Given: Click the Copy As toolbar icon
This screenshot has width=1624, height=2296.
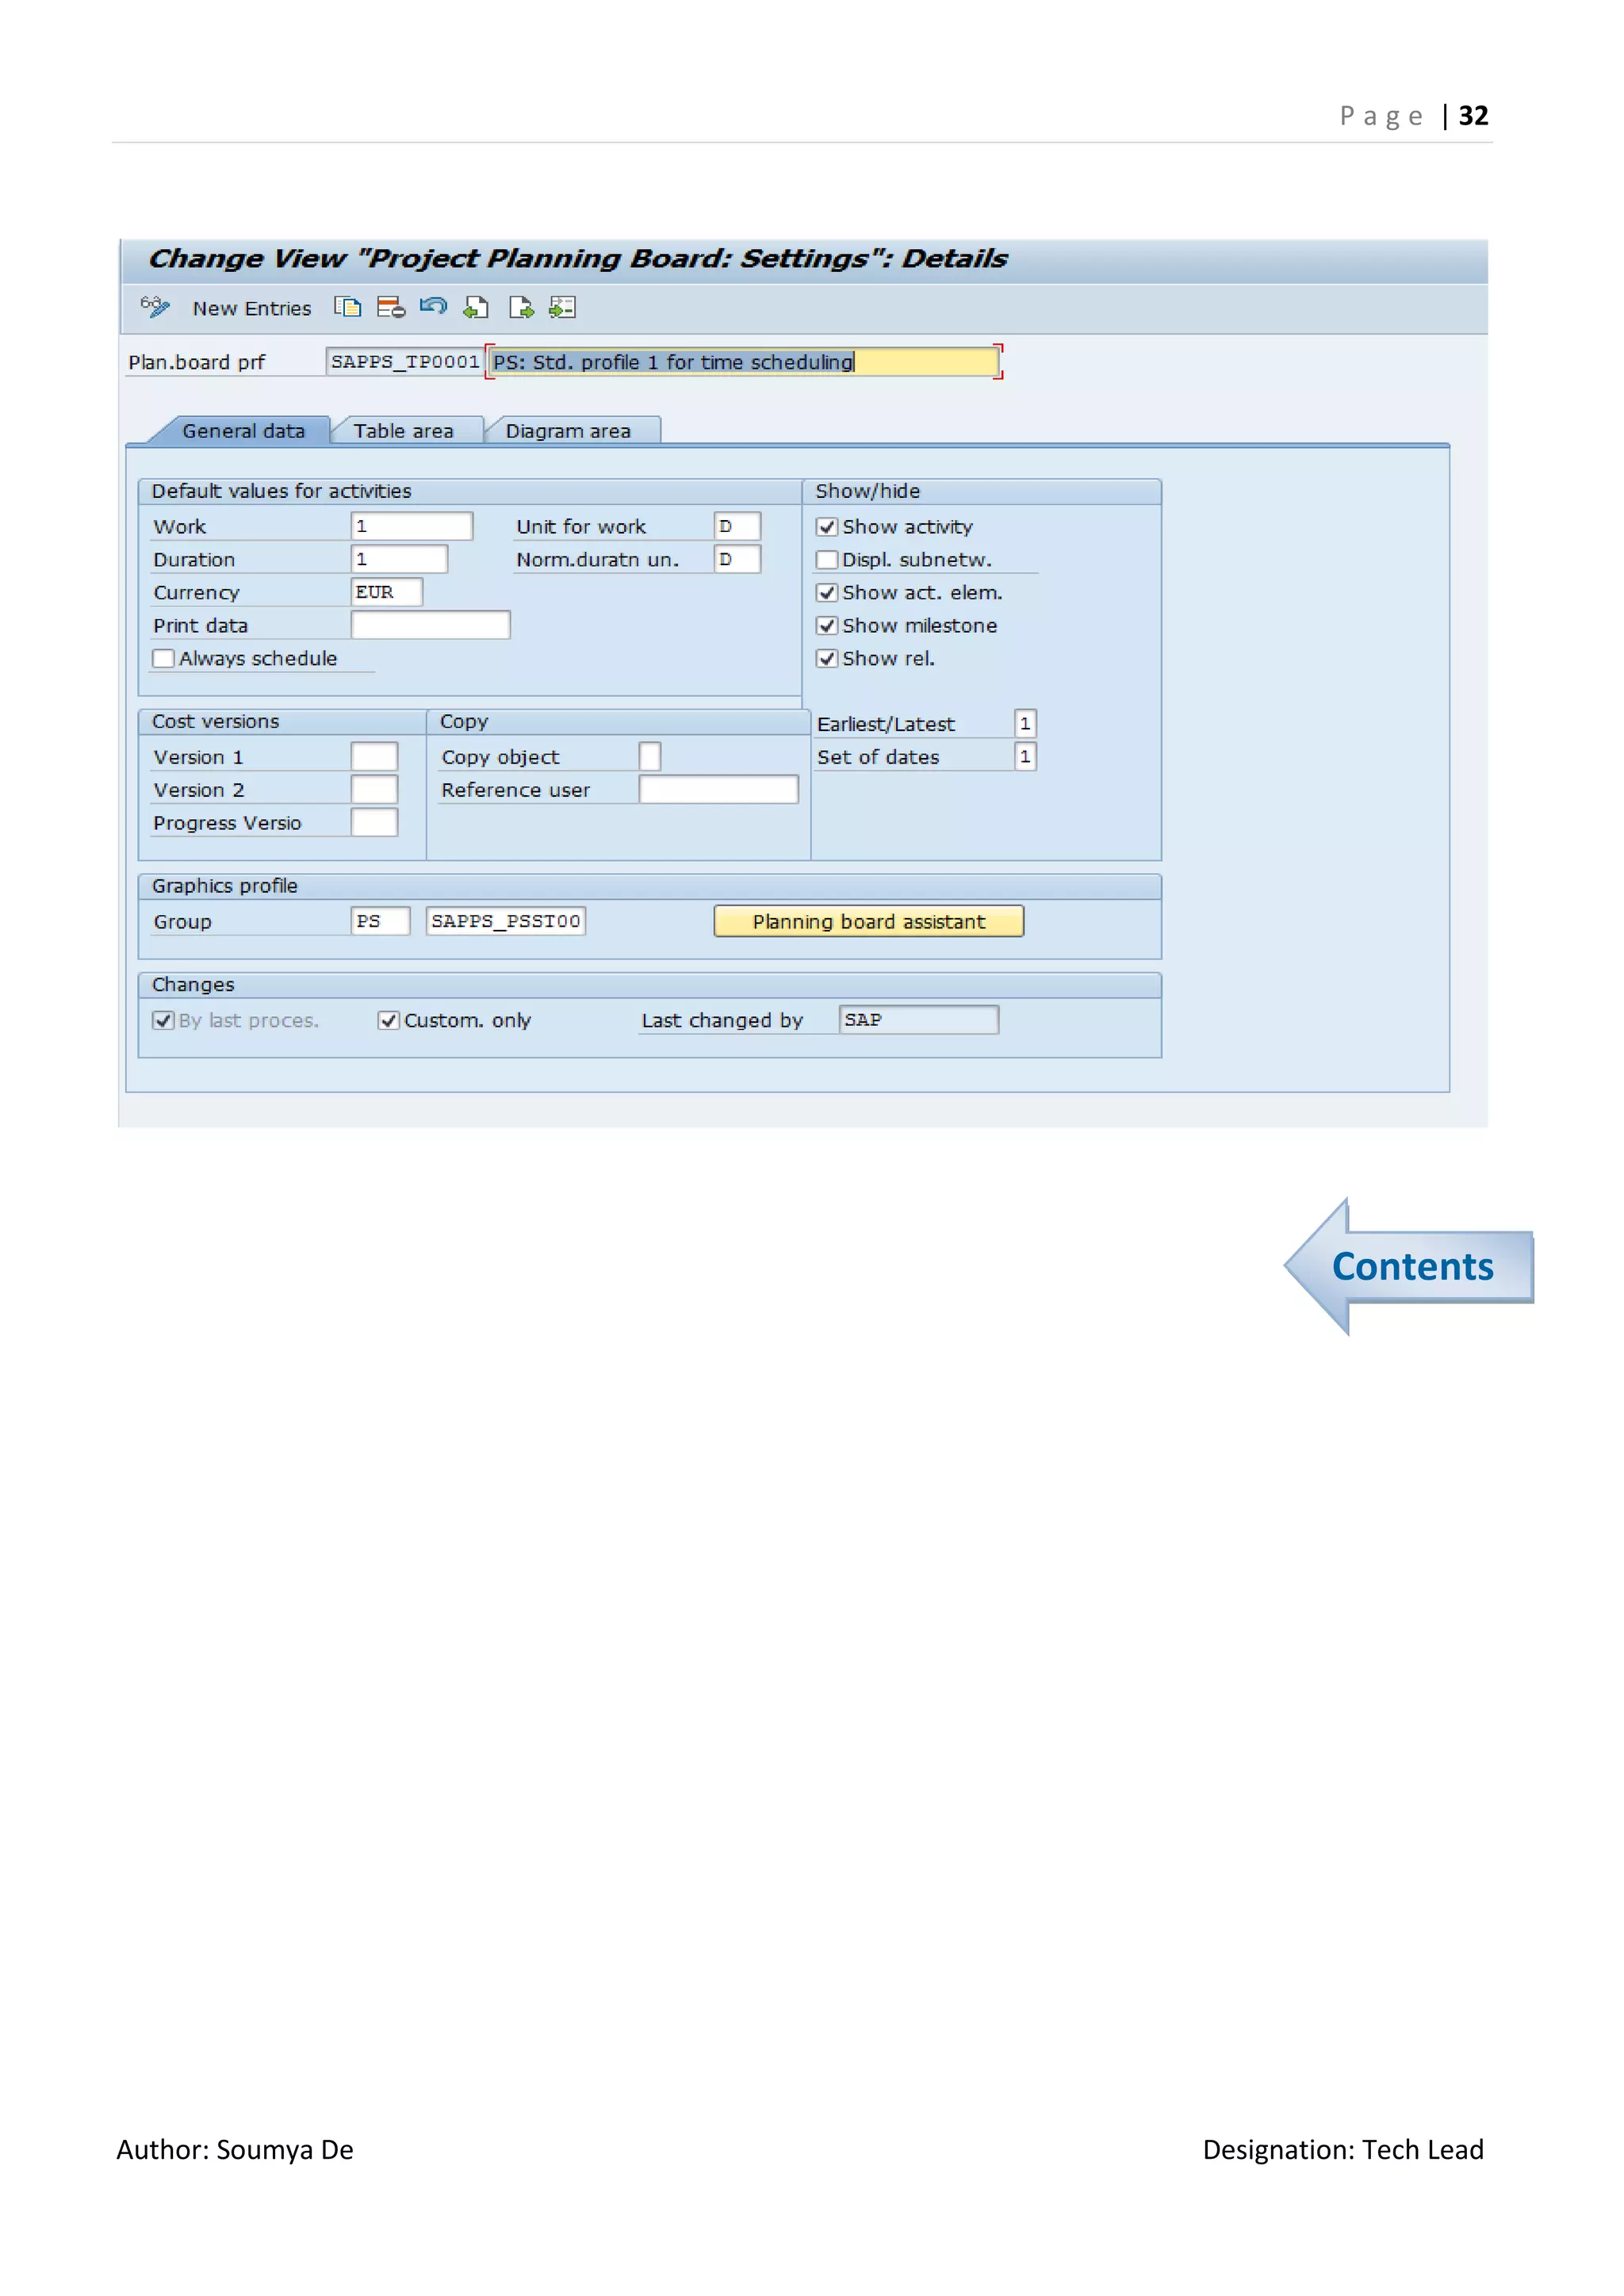Looking at the screenshot, I should click(347, 307).
